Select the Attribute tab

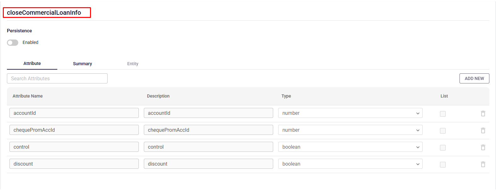click(x=32, y=63)
